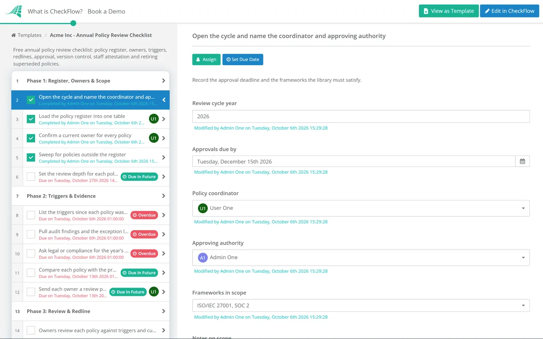Click the Assign button

tap(206, 59)
